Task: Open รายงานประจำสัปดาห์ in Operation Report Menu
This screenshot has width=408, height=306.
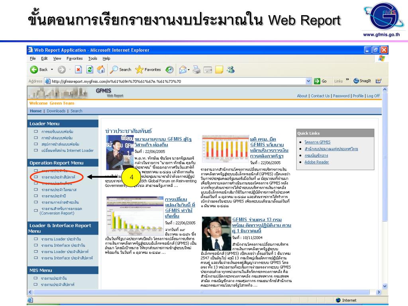Action: [58, 177]
